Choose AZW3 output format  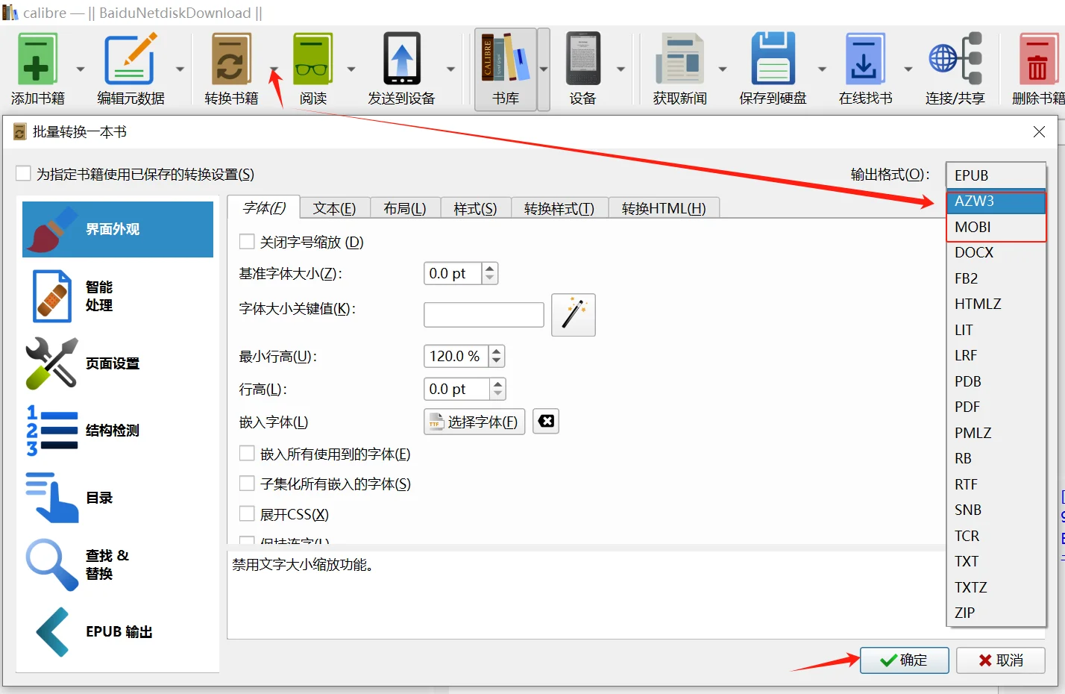[996, 201]
